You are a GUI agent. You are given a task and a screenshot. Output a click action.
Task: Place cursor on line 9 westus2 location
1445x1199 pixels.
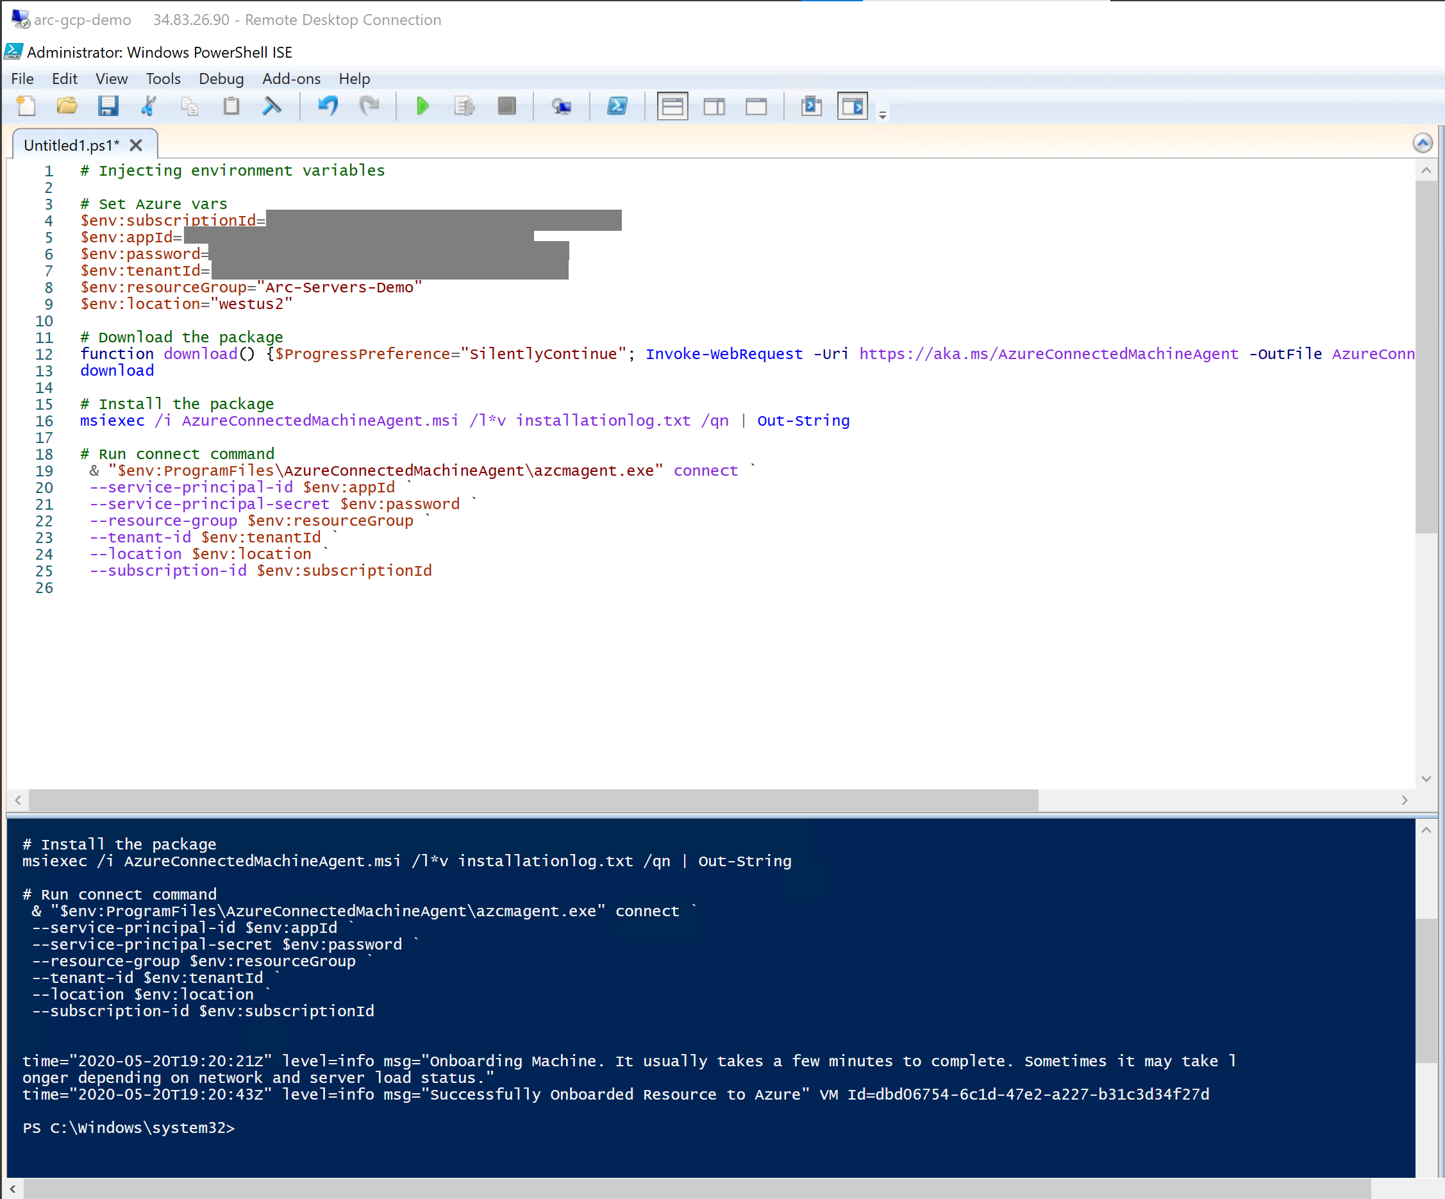[251, 303]
